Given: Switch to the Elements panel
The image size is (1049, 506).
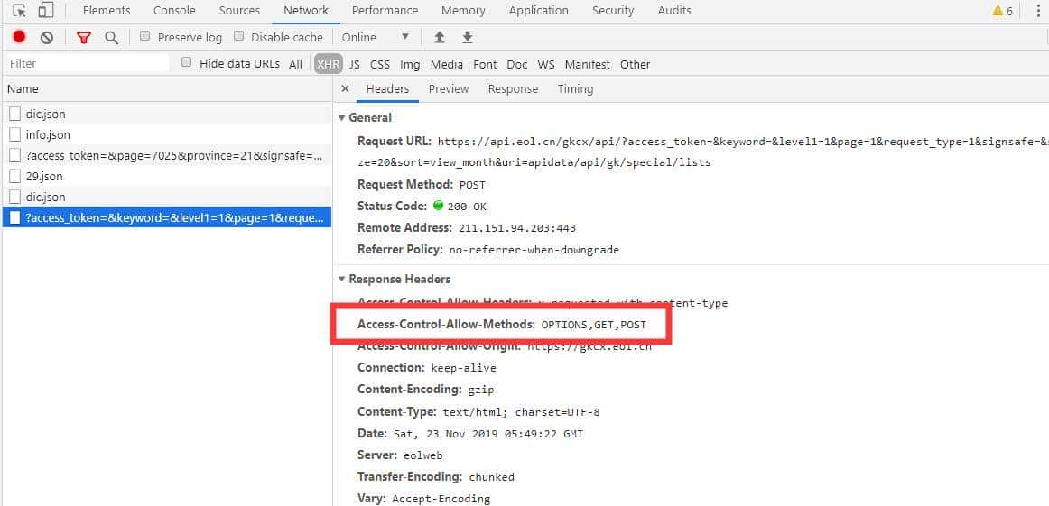Looking at the screenshot, I should (107, 11).
